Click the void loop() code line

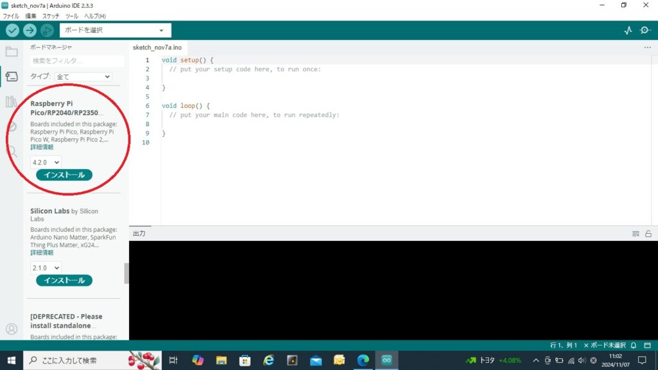click(186, 106)
